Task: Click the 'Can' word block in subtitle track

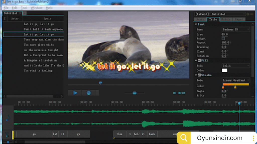Action: pos(120,134)
